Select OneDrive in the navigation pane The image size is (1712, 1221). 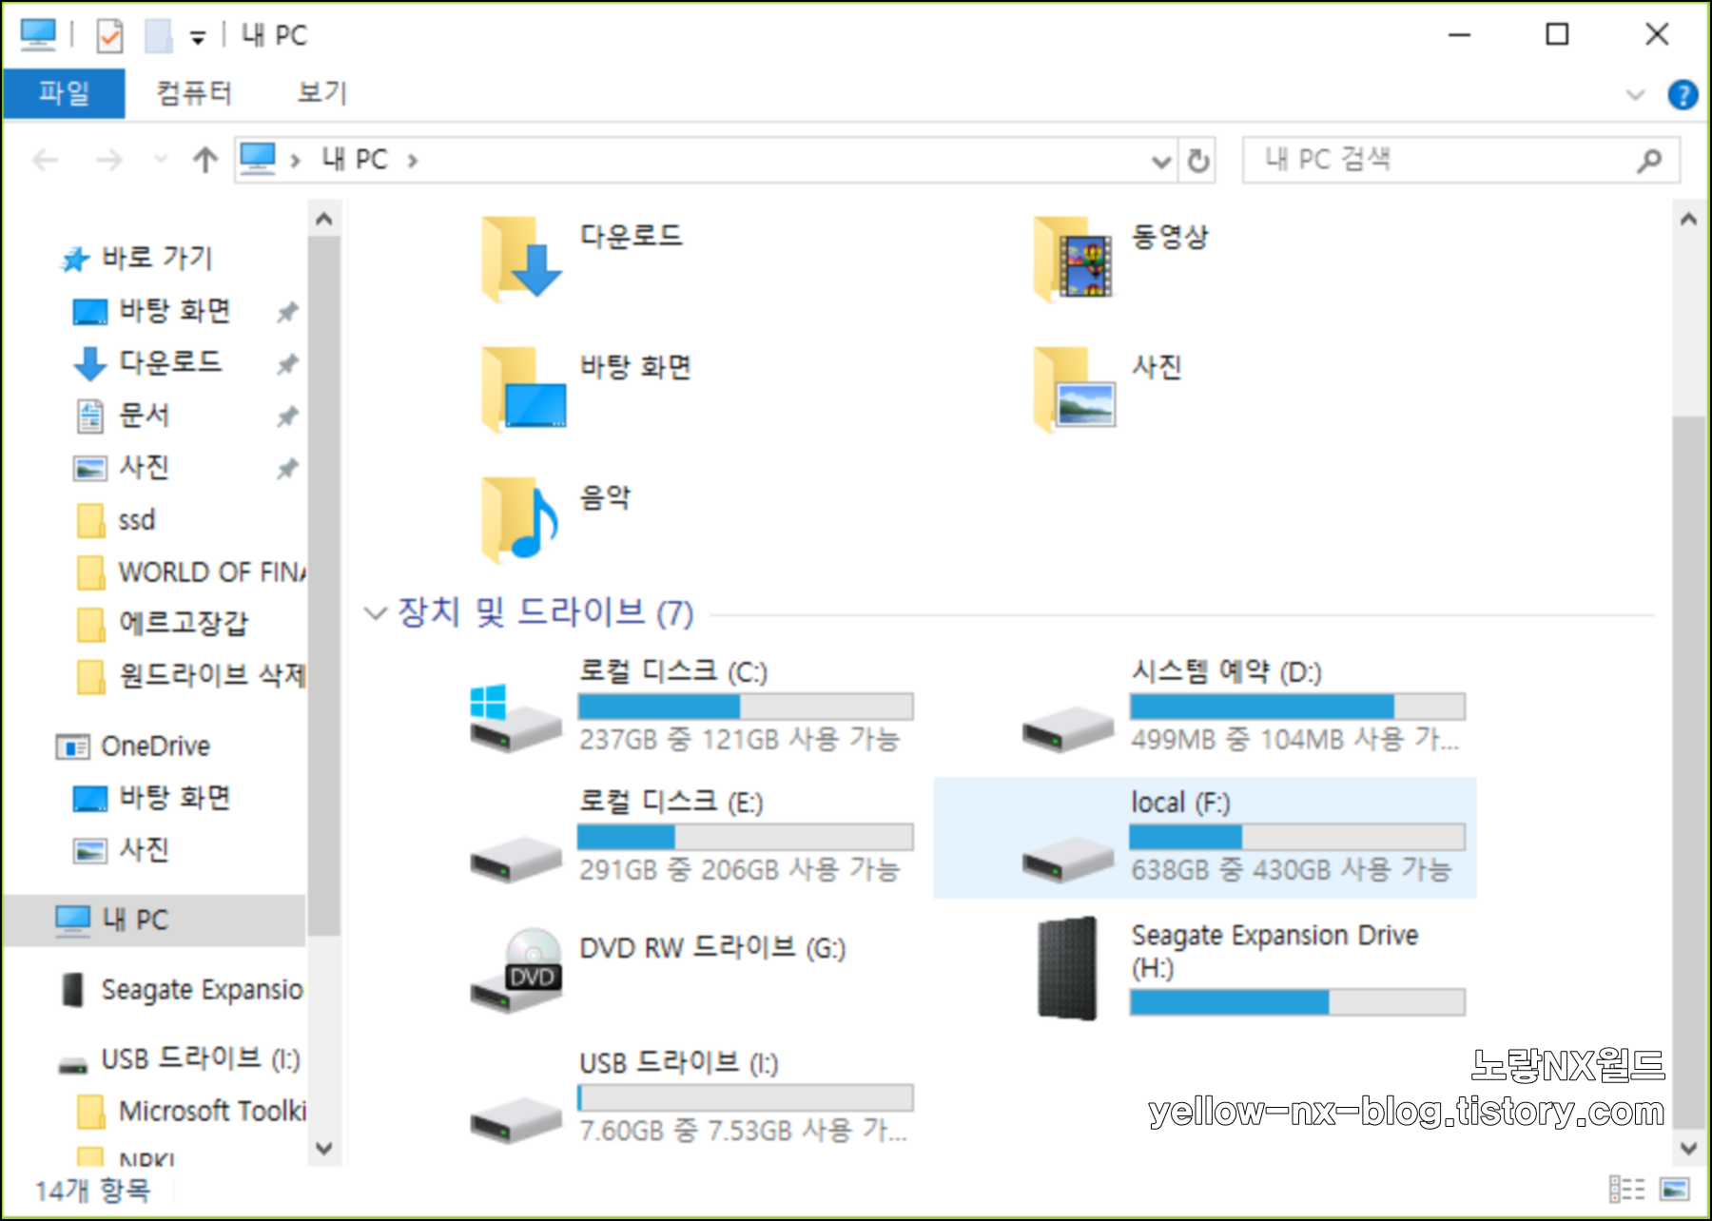click(x=133, y=746)
